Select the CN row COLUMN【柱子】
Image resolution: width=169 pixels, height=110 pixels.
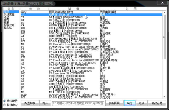click(x=92, y=25)
